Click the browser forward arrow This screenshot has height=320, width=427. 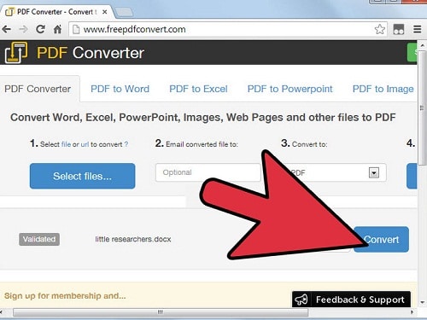tap(23, 29)
